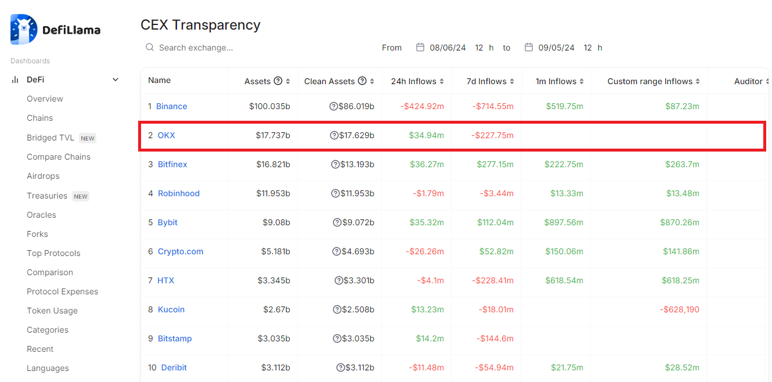Click help icon beside Bitfinex $13.193b
This screenshot has width=772, height=382.
pos(335,164)
